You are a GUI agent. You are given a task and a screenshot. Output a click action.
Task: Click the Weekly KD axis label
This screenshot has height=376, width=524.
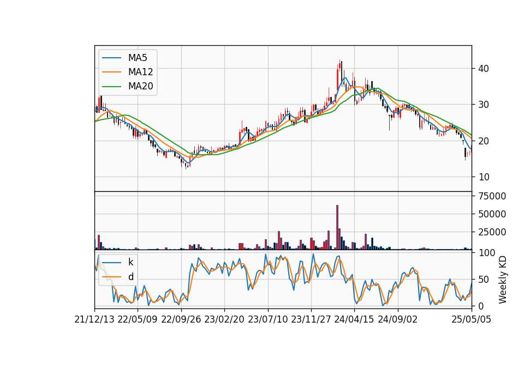[502, 280]
